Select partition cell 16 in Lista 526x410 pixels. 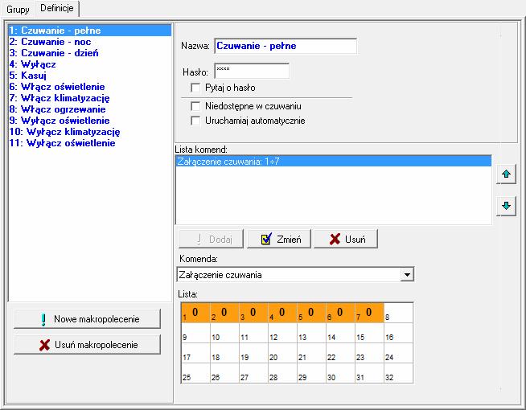(x=399, y=333)
